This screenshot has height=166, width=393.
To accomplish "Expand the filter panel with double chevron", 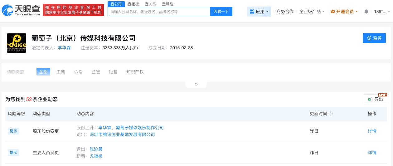I will (196, 84).
